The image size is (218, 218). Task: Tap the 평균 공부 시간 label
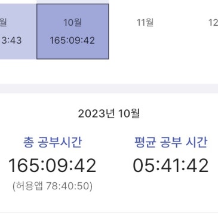171,142
